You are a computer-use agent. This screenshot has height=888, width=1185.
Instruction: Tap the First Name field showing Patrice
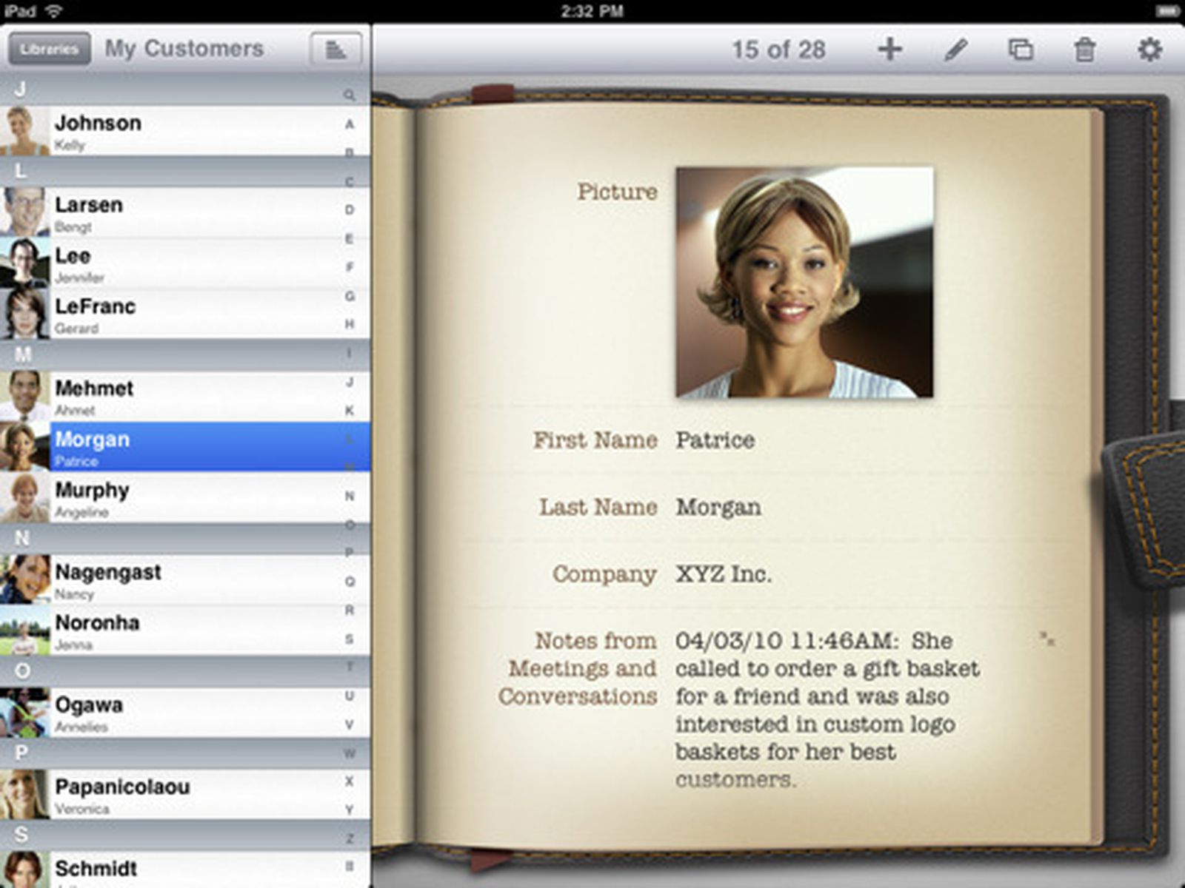[715, 440]
